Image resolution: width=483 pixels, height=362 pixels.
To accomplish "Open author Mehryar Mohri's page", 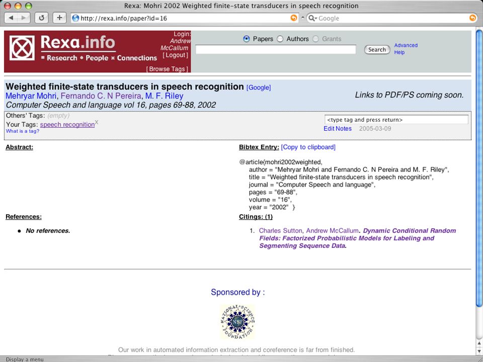I will [31, 96].
